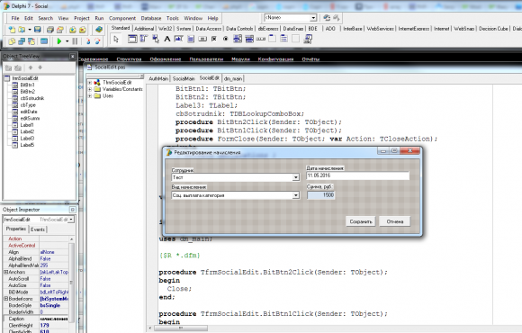522x333 pixels.
Task: Select the Frames component icon in the palette
Action: coord(132,39)
